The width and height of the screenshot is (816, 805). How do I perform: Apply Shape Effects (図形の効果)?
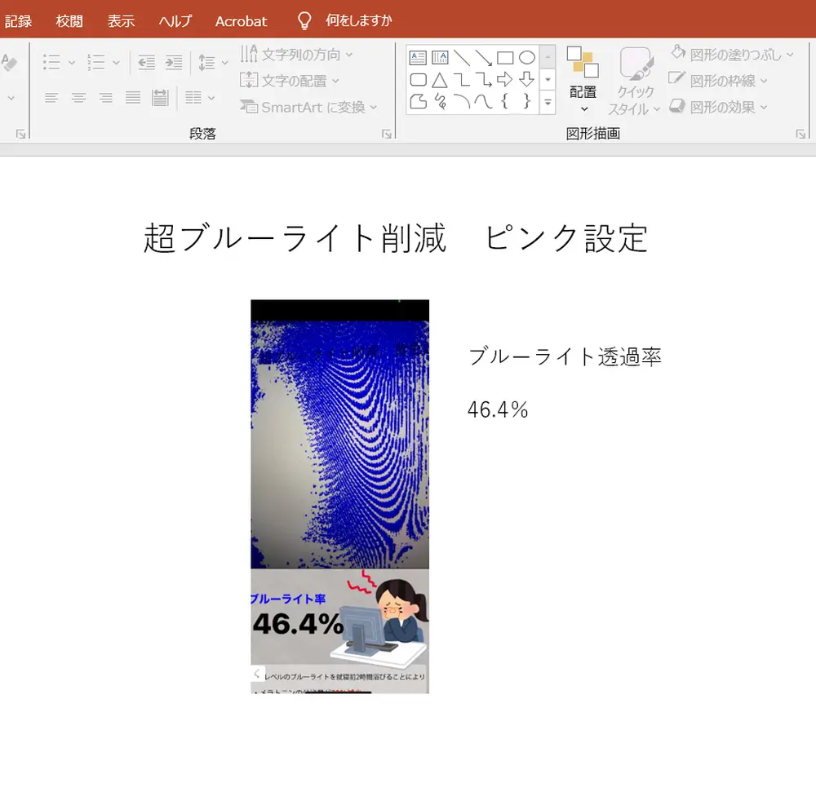pyautogui.click(x=722, y=106)
